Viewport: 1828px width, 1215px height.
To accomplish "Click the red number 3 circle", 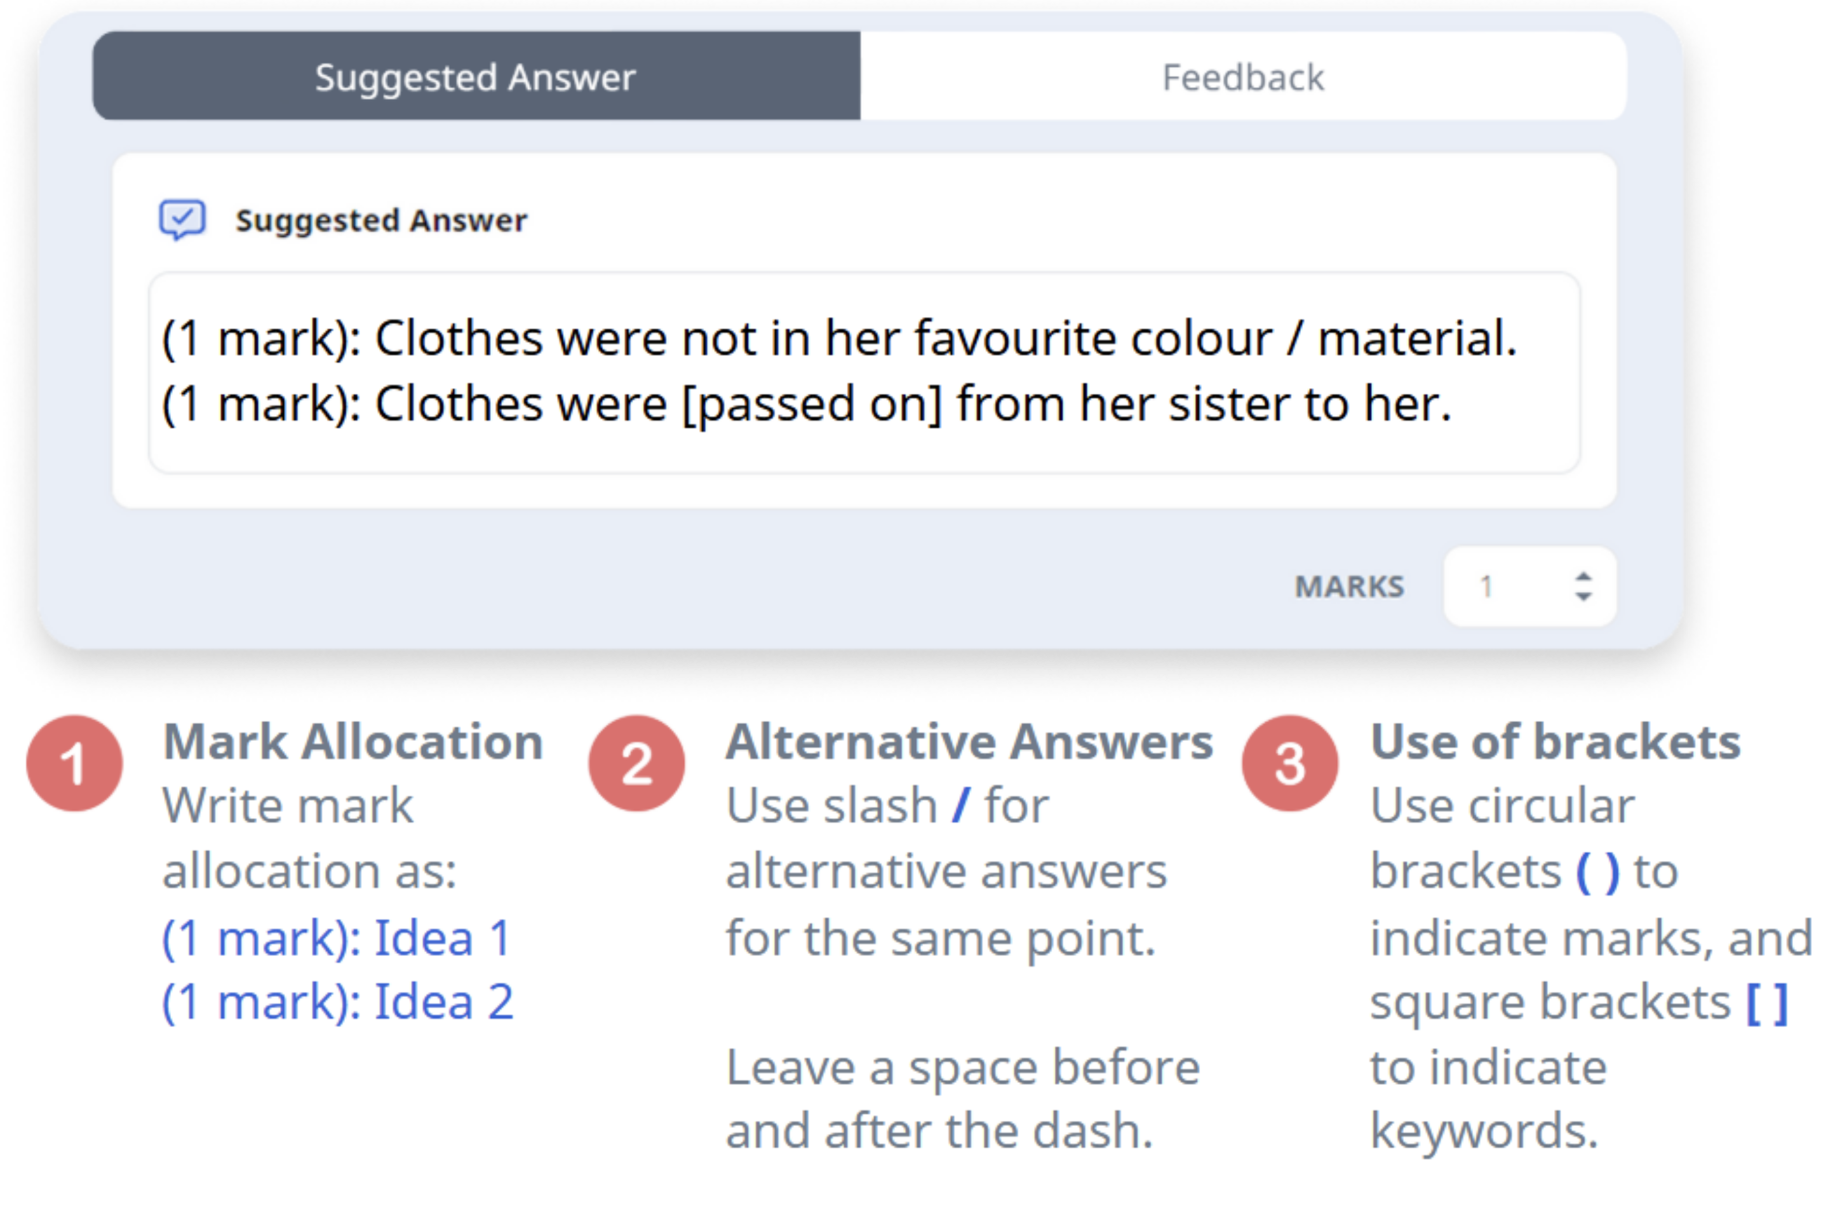I will (x=1289, y=763).
